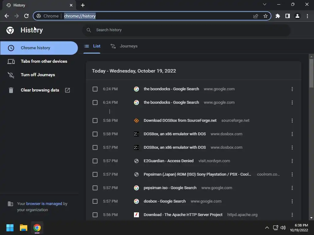Tick the Apache HTTP Server Project checkbox

[95, 215]
